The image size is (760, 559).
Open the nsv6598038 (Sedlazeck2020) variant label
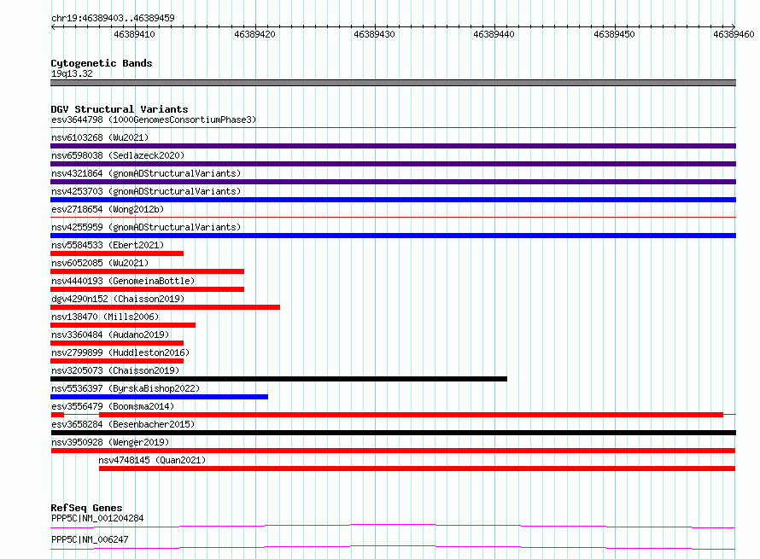(x=118, y=155)
